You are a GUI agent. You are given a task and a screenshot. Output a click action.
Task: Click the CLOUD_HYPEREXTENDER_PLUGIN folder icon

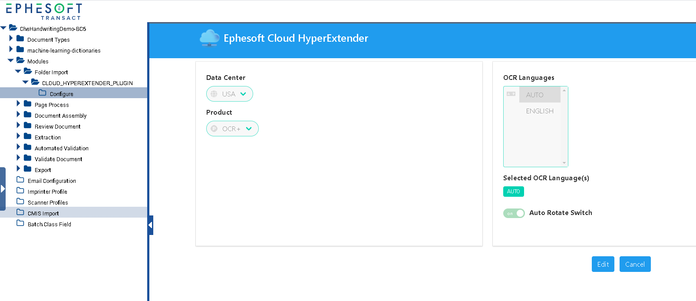coord(35,82)
